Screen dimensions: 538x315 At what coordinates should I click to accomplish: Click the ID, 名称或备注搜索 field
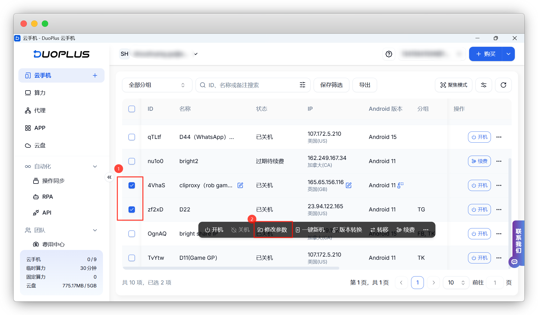pos(253,85)
